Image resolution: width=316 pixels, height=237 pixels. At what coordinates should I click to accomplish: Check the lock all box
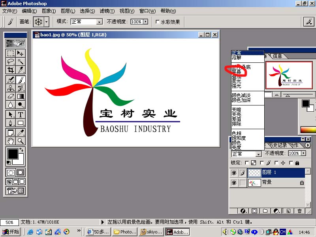291,163
